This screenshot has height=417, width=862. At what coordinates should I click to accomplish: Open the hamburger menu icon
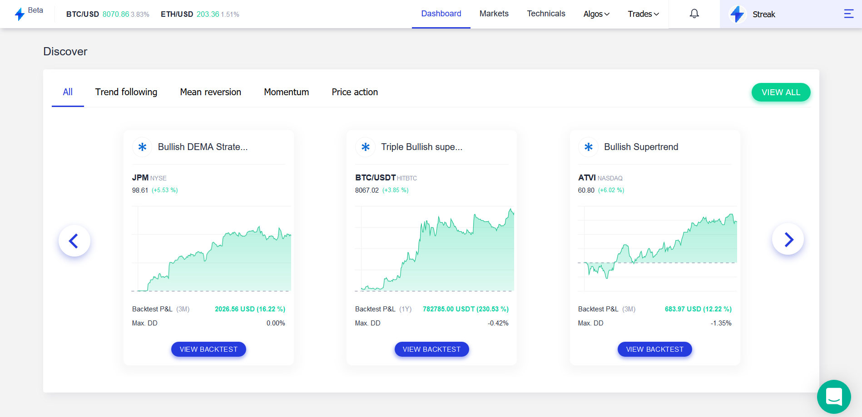(x=848, y=14)
